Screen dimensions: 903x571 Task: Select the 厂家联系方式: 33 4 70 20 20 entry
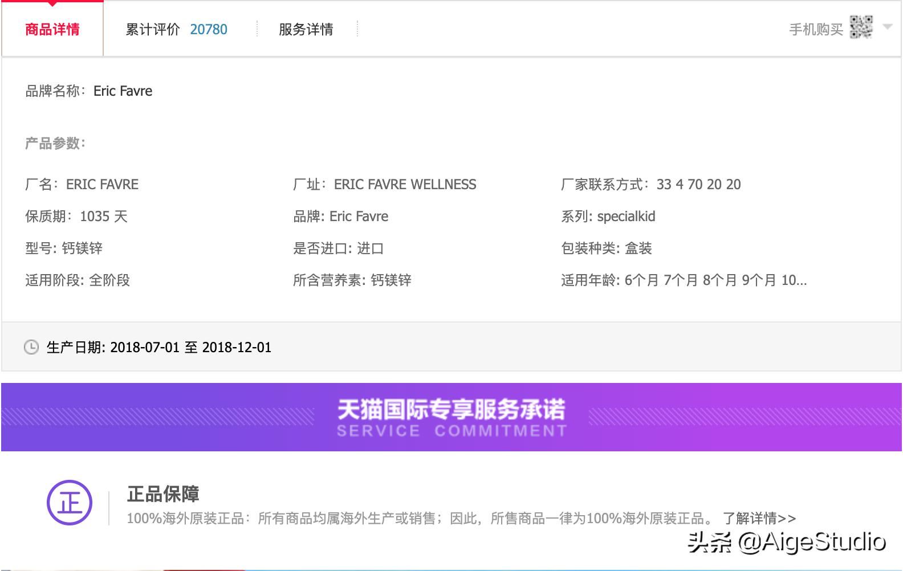coord(651,185)
